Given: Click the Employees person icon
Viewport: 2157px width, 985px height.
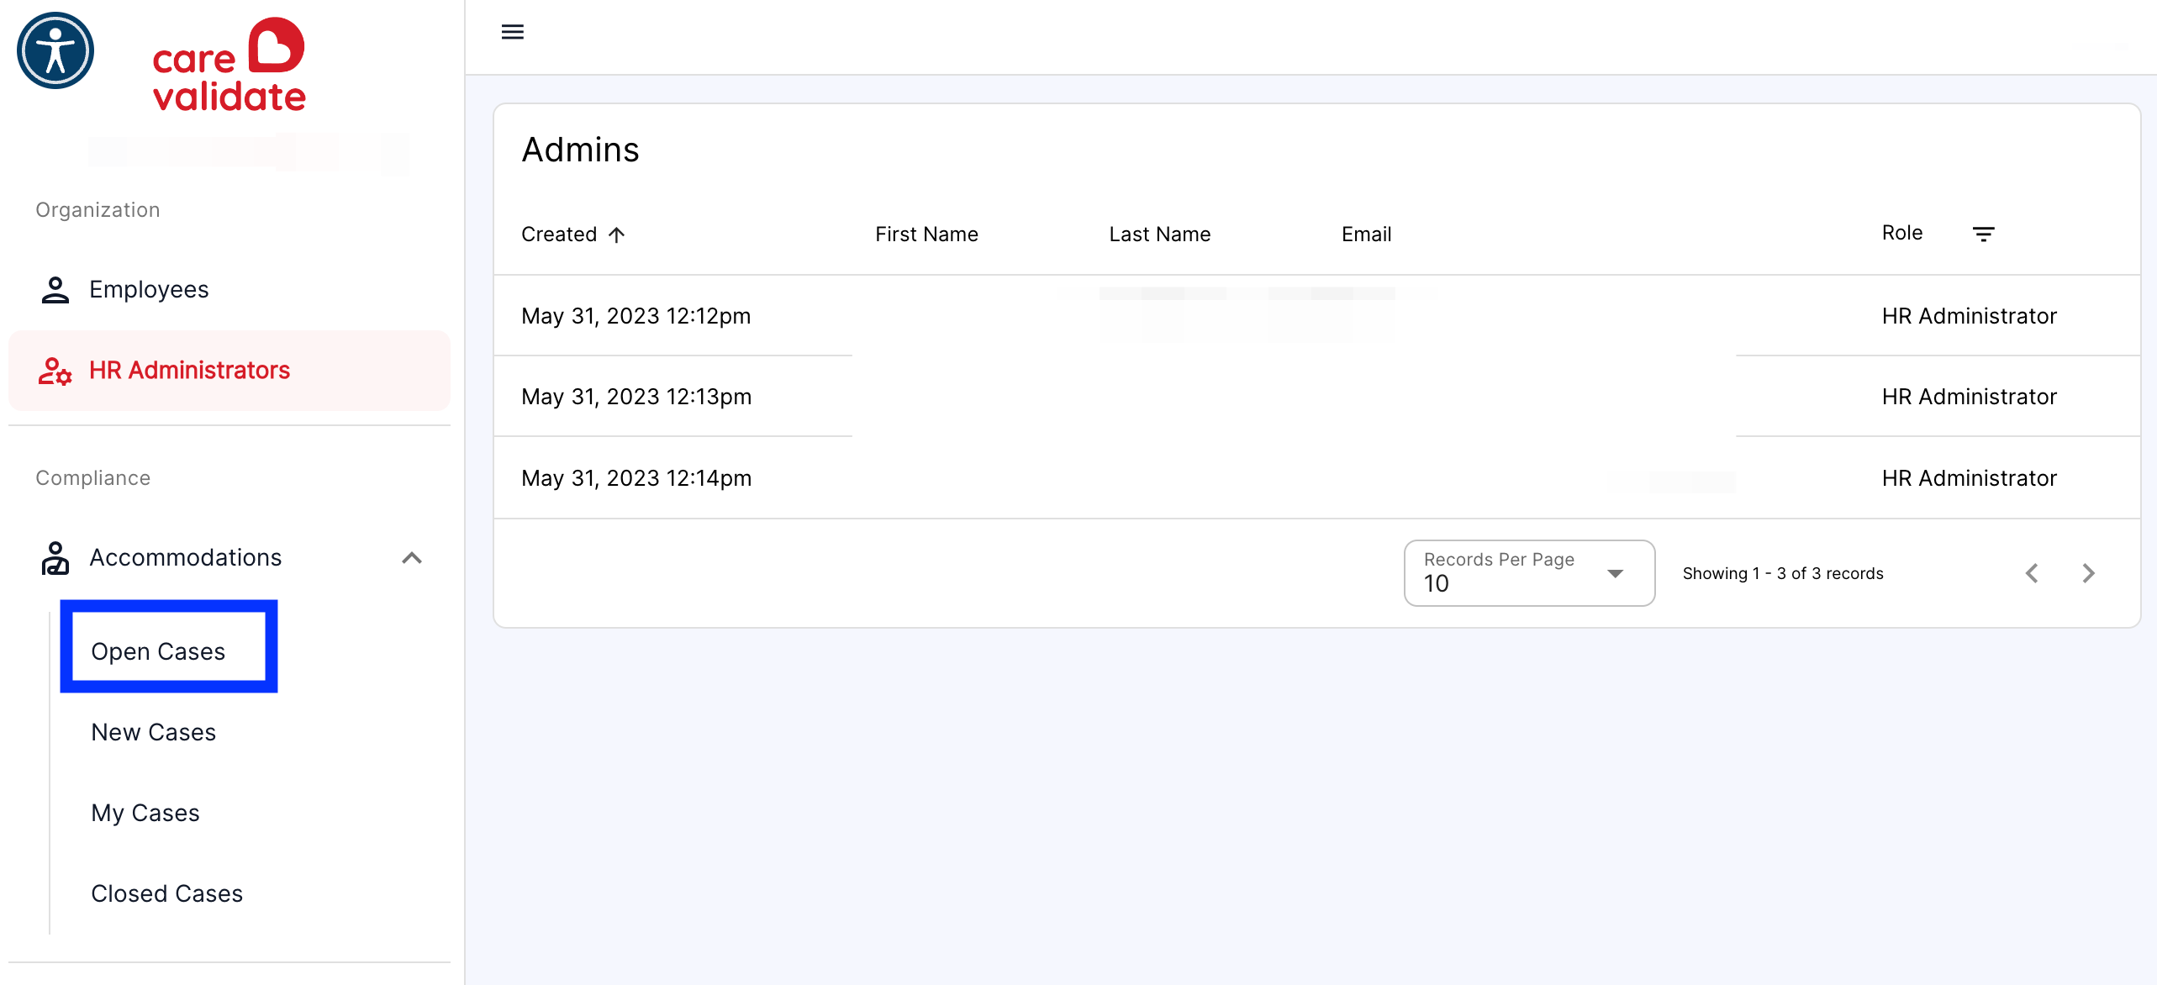Looking at the screenshot, I should pos(55,290).
